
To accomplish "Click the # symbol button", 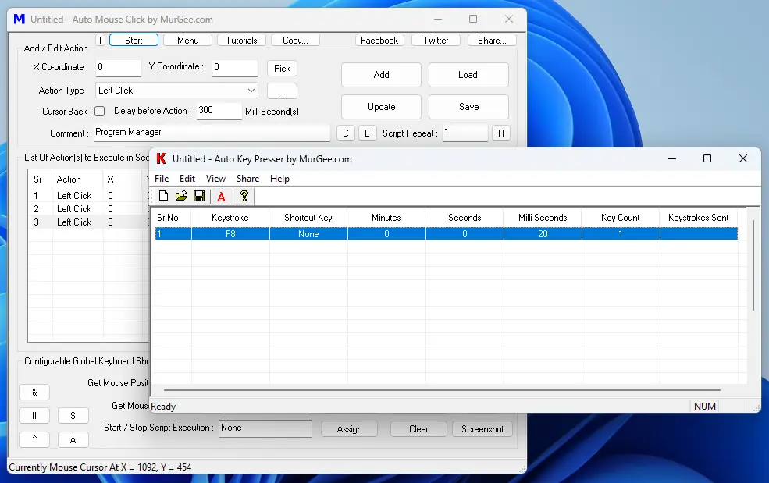I will tap(34, 416).
